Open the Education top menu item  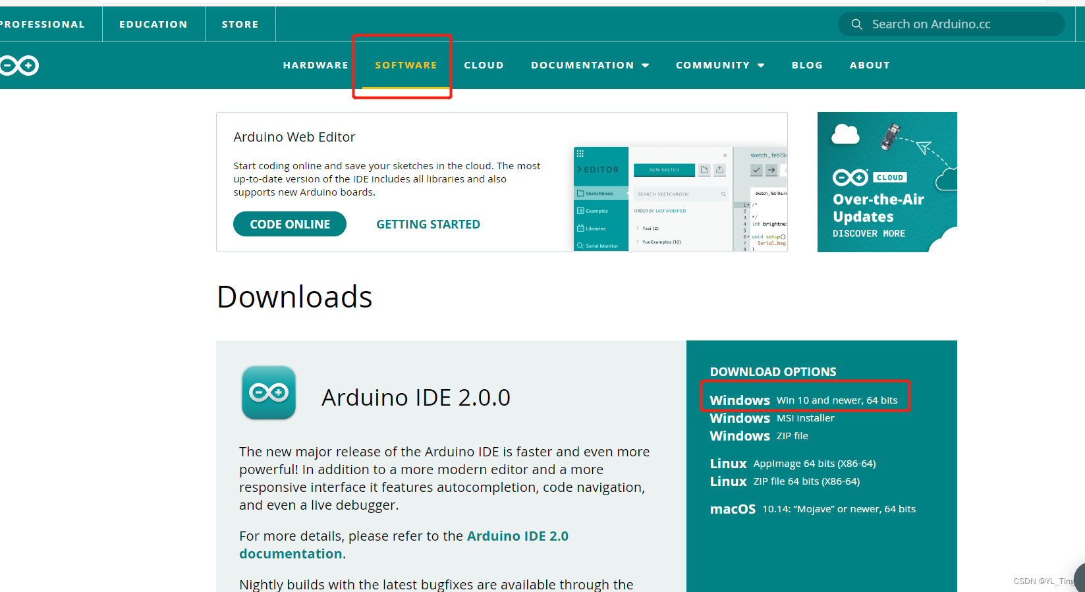click(x=153, y=24)
